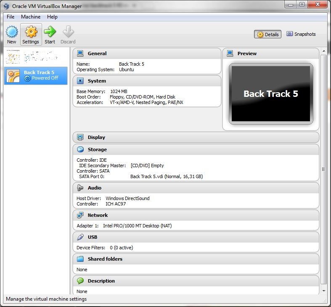This screenshot has width=331, height=307.
Task: Click the VirtualBox title bar cube icon
Action: 7,6
